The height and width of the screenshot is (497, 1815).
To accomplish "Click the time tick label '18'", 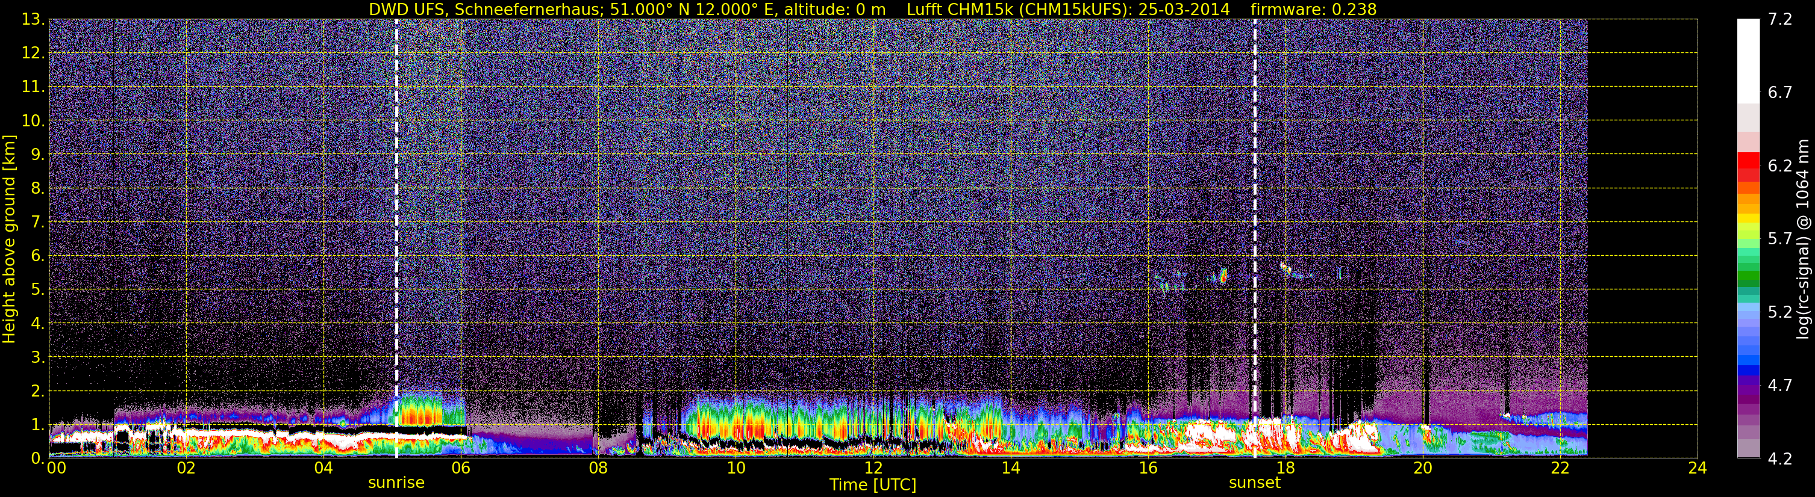I will click(x=1285, y=468).
